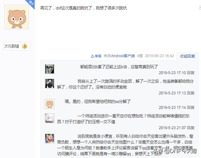The image size is (201, 158).
Task: Click the white-haired anime avatar
Action: (x=50, y=118)
